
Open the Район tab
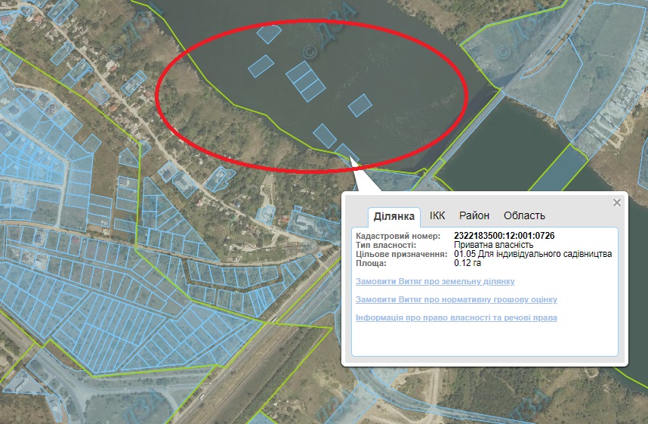coord(474,216)
